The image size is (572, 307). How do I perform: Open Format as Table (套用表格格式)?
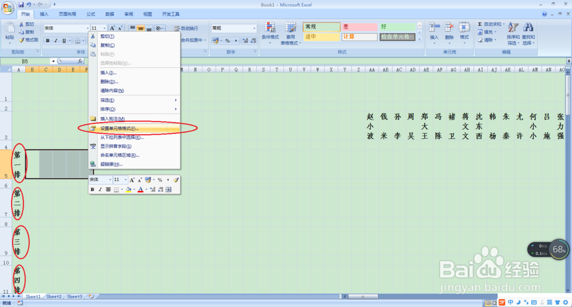pos(291,33)
